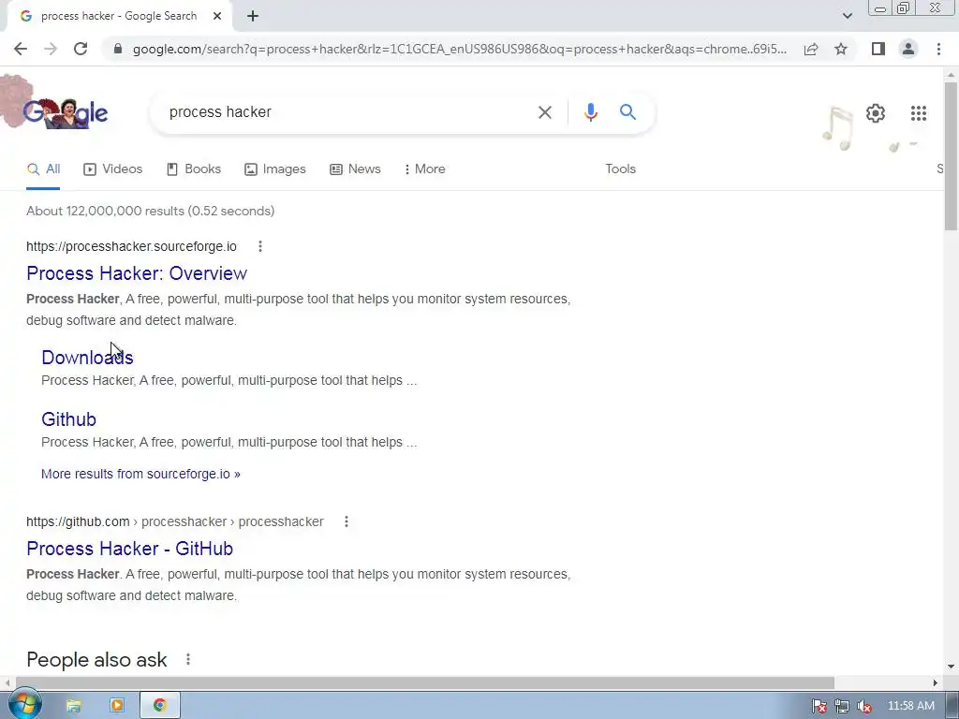Close the process hacker search tab
This screenshot has width=959, height=719.
click(x=217, y=17)
